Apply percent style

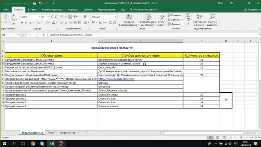pos(100,23)
